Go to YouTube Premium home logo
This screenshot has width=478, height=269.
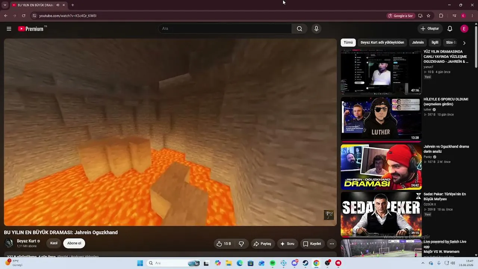click(x=31, y=29)
